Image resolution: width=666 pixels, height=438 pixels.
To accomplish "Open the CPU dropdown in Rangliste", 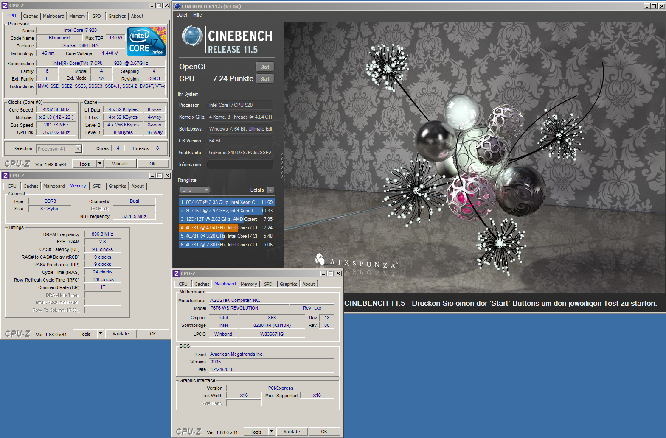I will pyautogui.click(x=195, y=190).
